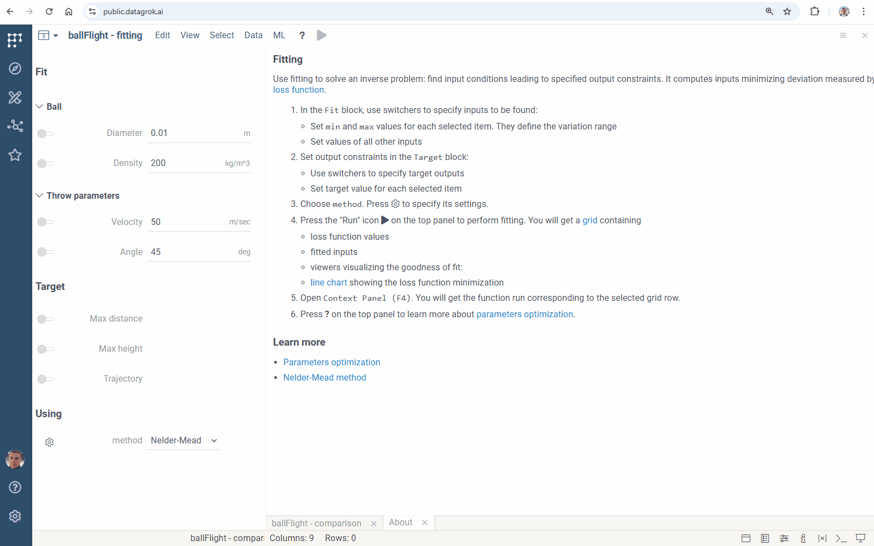Open the Help question mark in sidebar

[15, 488]
